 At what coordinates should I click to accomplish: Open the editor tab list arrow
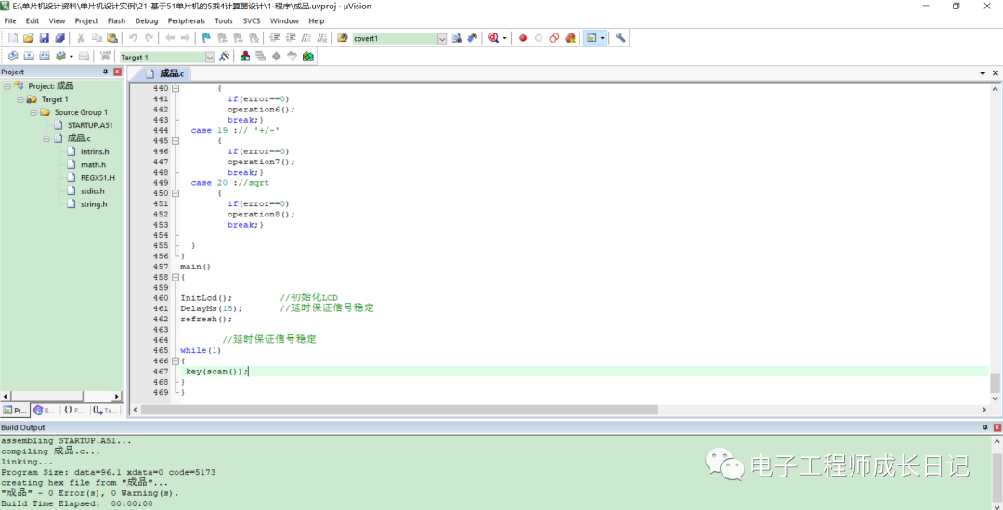coord(983,73)
